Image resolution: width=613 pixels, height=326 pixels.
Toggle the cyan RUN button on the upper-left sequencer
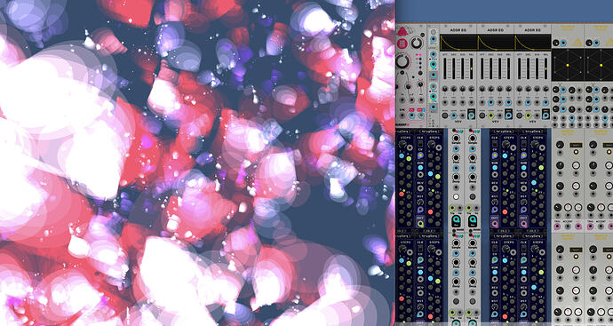(x=420, y=168)
